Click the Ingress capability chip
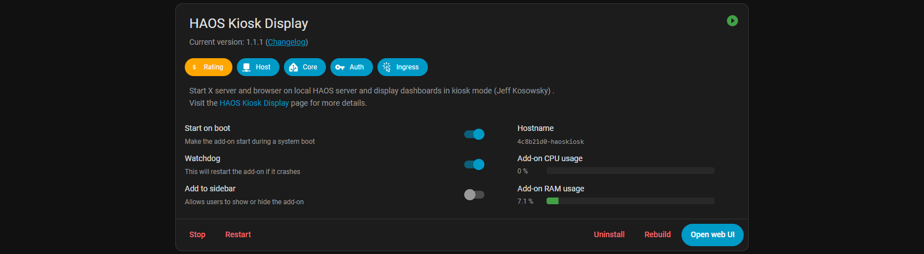Screen dimensions: 924x254 click(x=403, y=67)
